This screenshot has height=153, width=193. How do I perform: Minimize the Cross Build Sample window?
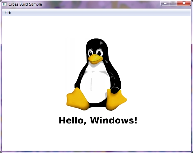pos(165,3)
